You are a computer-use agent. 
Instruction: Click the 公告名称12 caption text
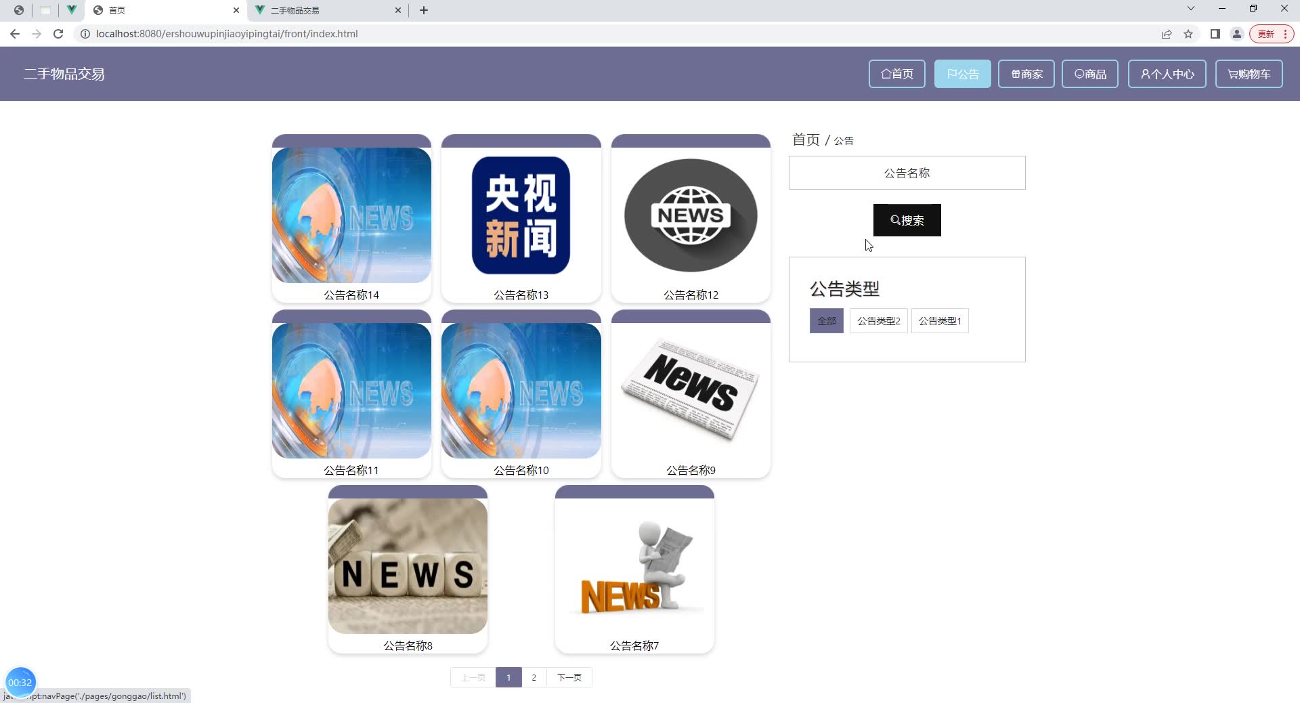pyautogui.click(x=691, y=295)
